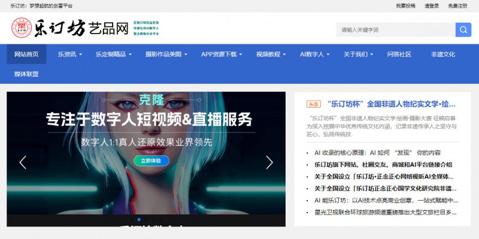Select the active blue carousel dot
The height and width of the screenshot is (239, 479).
coord(139,219)
